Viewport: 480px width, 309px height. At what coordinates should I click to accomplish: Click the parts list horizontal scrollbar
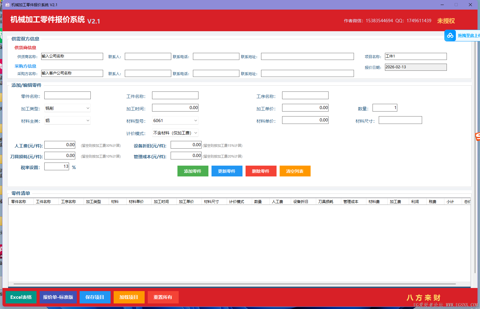pyautogui.click(x=234, y=284)
